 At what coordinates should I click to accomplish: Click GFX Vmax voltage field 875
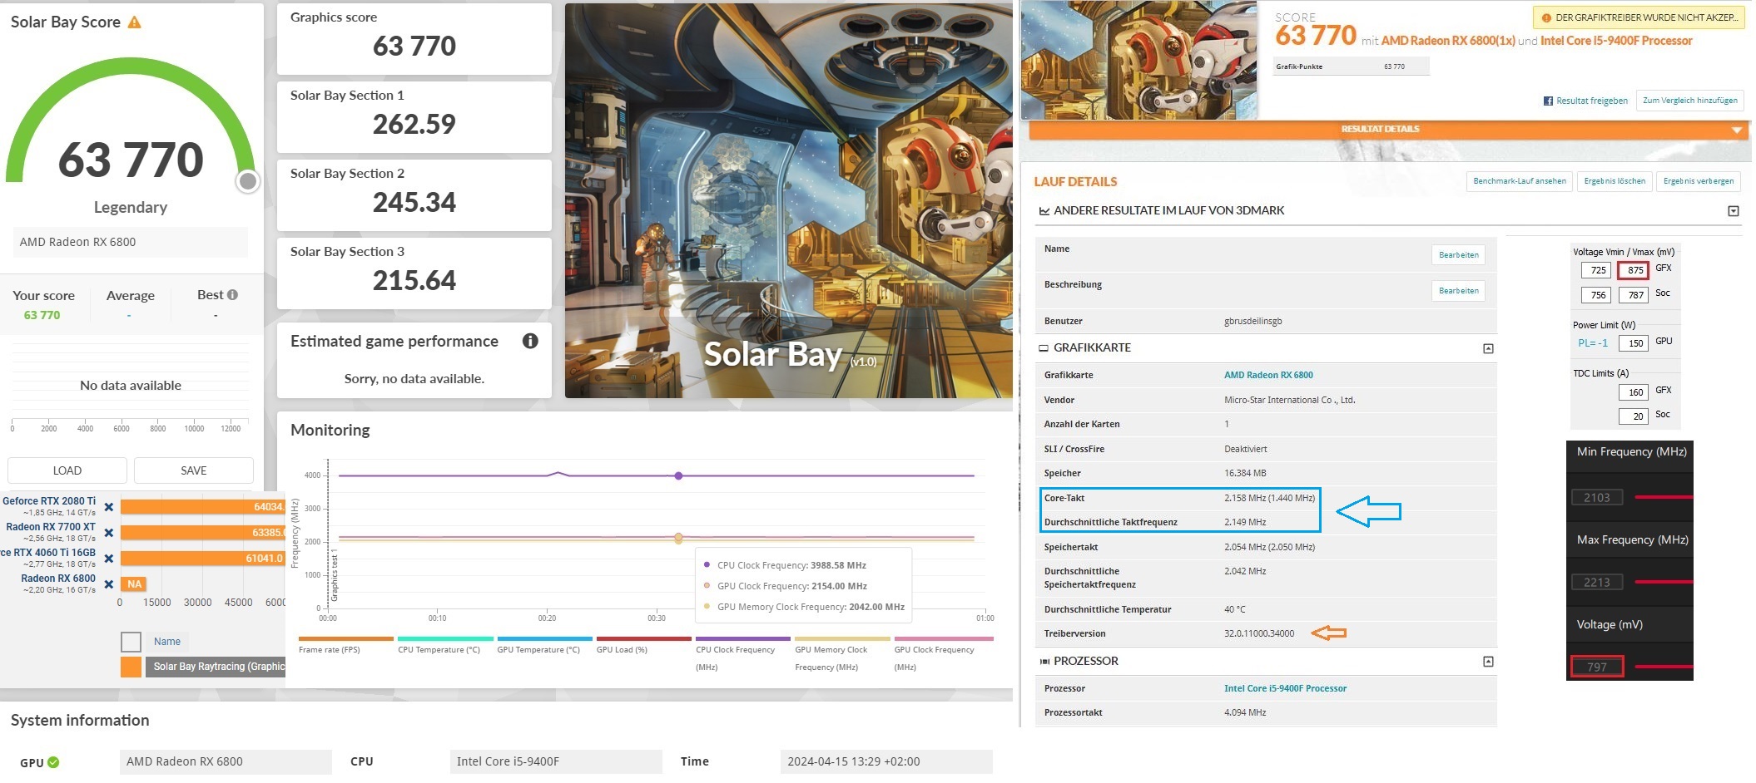point(1634,270)
